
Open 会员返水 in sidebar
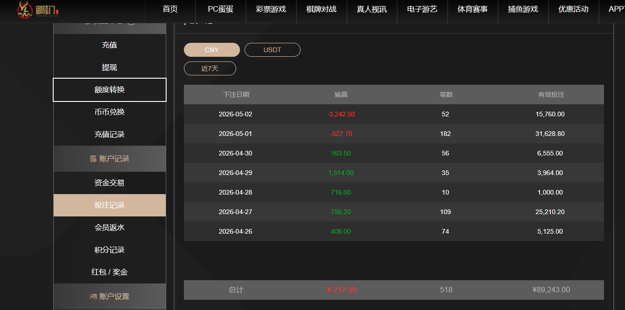(x=110, y=228)
